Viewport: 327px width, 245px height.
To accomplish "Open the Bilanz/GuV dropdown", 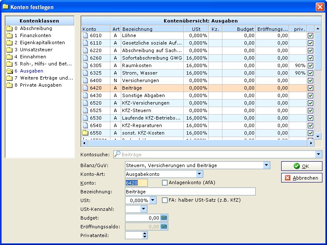I will coord(267,165).
